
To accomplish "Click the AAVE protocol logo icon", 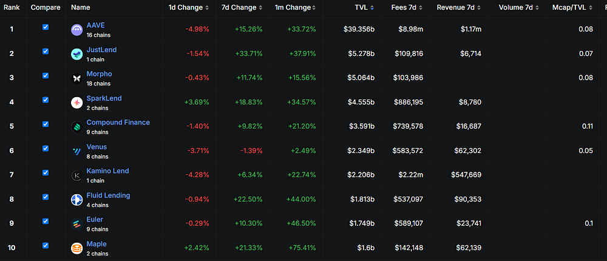I will point(77,30).
